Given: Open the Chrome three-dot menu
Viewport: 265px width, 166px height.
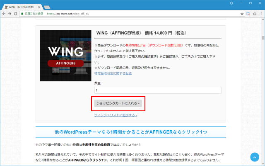Looking at the screenshot, I should 261,14.
